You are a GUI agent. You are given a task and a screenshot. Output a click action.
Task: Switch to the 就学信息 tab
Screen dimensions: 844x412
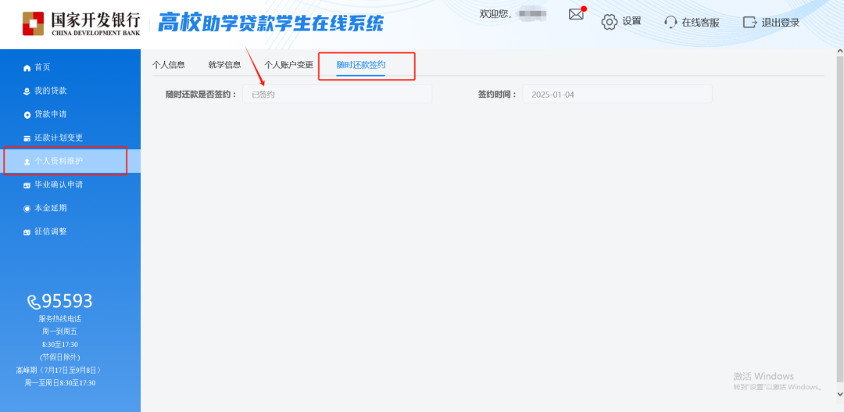click(x=224, y=65)
